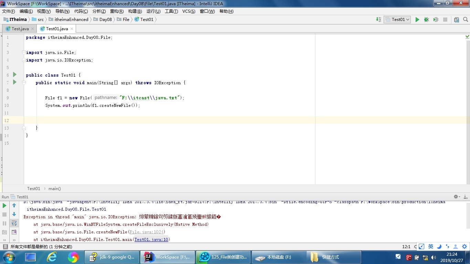The height and width of the screenshot is (264, 470).
Task: Click Day08 in navigation bar
Action: pyautogui.click(x=103, y=20)
